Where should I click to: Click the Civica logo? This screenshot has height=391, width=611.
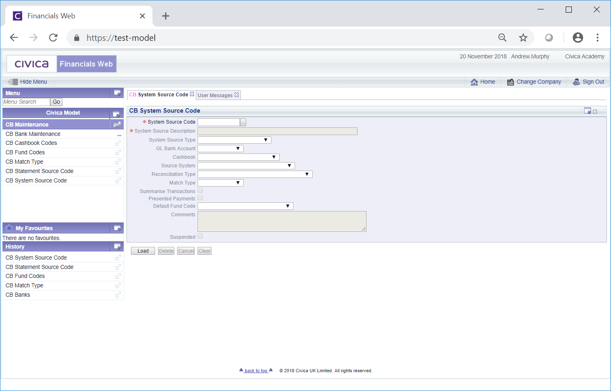click(x=32, y=64)
